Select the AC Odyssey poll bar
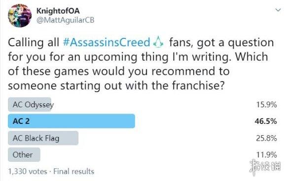The height and width of the screenshot is (181, 288). [x=30, y=105]
